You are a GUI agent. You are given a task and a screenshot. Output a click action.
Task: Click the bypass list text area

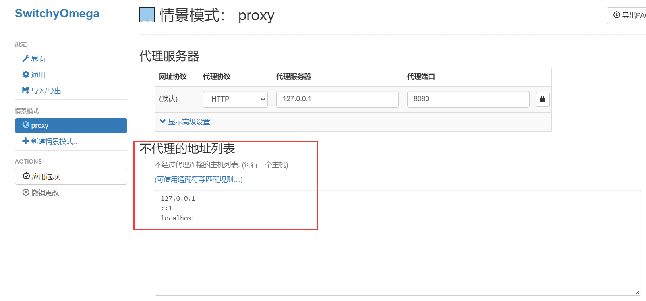pos(398,243)
